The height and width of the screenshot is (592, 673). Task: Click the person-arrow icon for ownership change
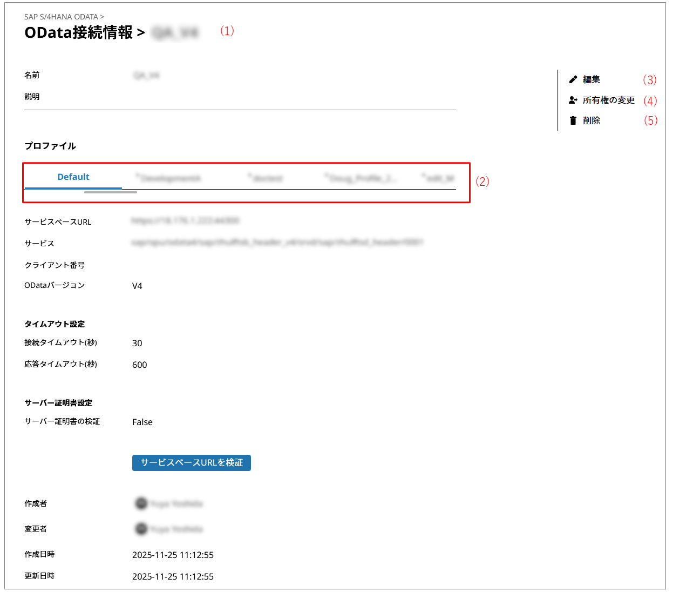click(573, 100)
